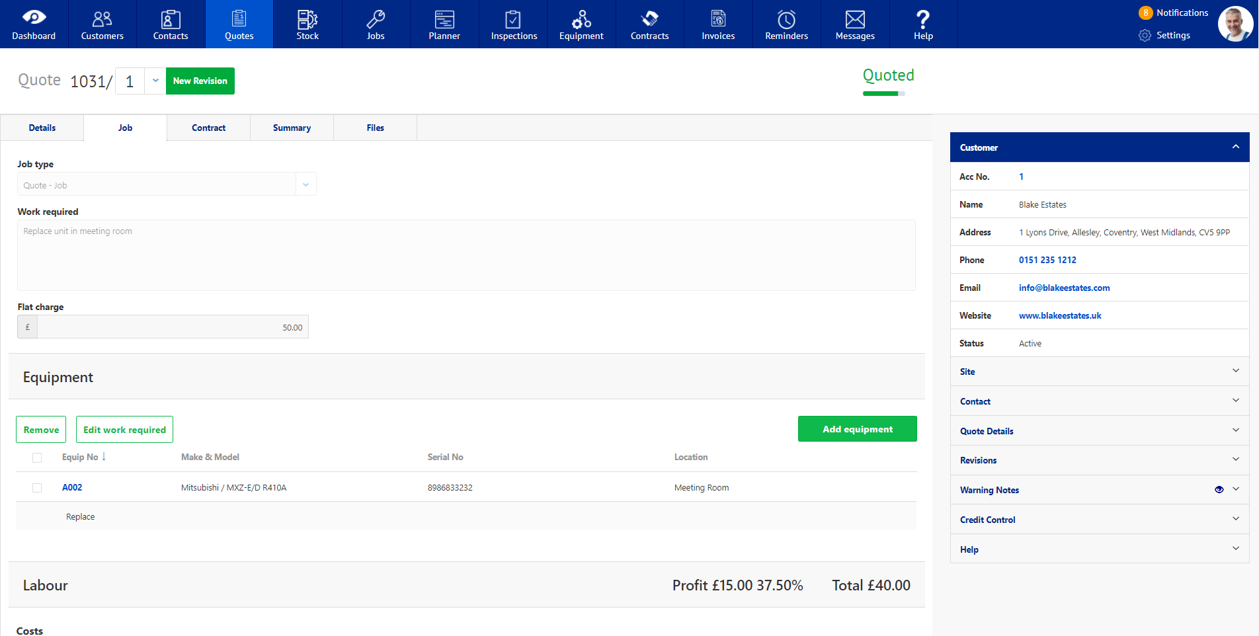Switch to the Summary tab
The width and height of the screenshot is (1259, 636).
[292, 128]
